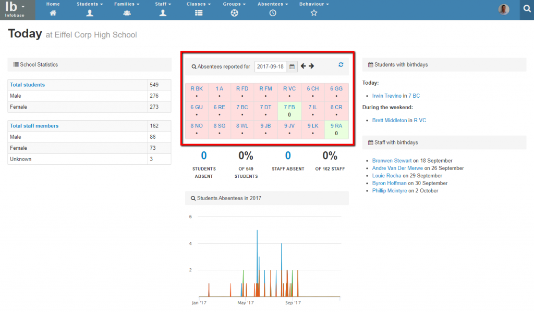The width and height of the screenshot is (534, 313).
Task: Open the Students dropdown menu
Action: click(90, 4)
